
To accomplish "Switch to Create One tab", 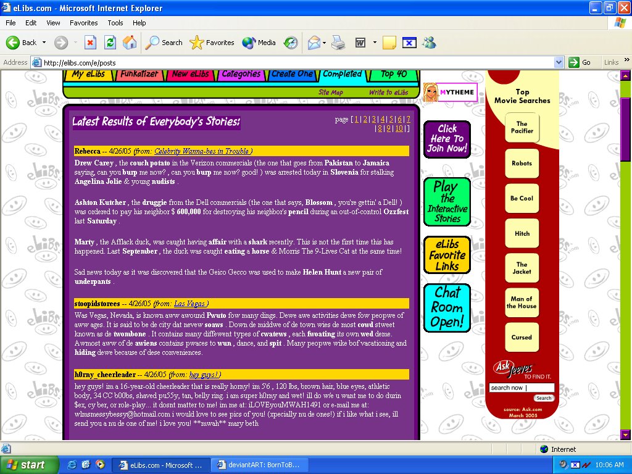I will click(x=292, y=75).
